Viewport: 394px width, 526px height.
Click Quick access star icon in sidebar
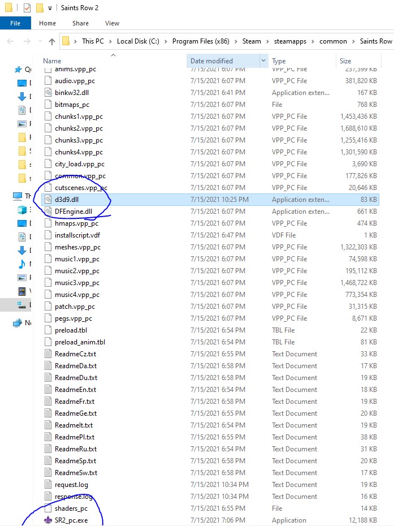18,70
